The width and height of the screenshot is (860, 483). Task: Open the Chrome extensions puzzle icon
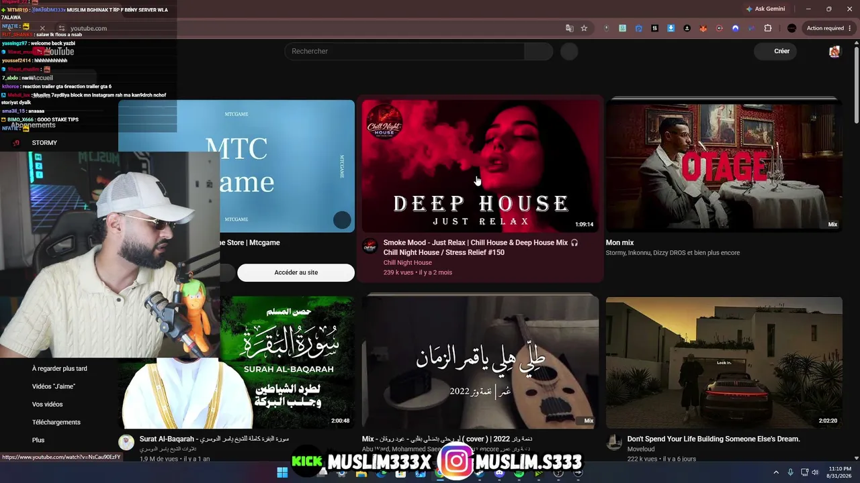coord(768,28)
